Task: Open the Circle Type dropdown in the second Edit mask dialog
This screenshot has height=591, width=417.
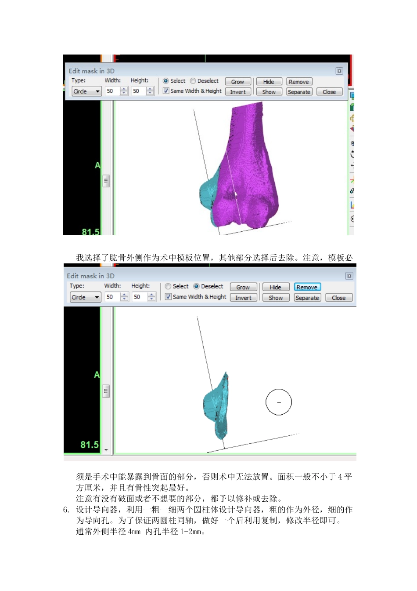Action: (86, 297)
